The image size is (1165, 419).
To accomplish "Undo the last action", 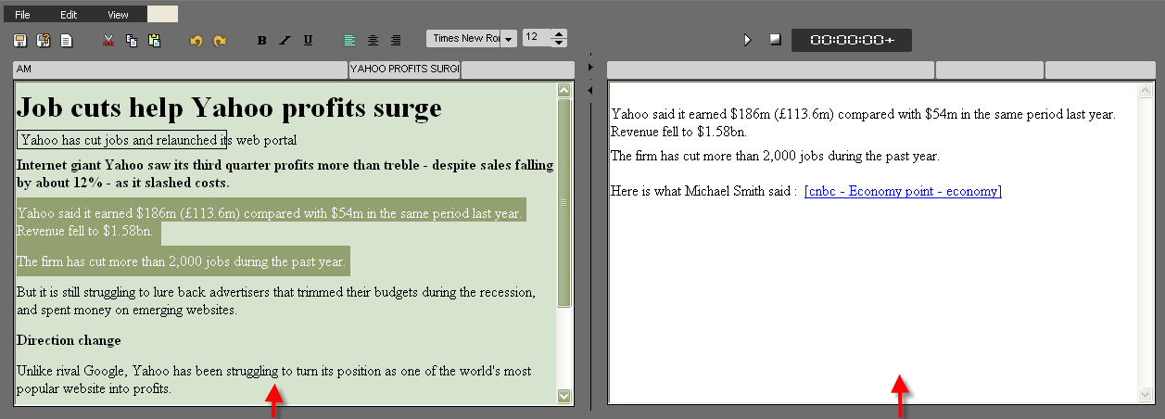I will [x=196, y=41].
